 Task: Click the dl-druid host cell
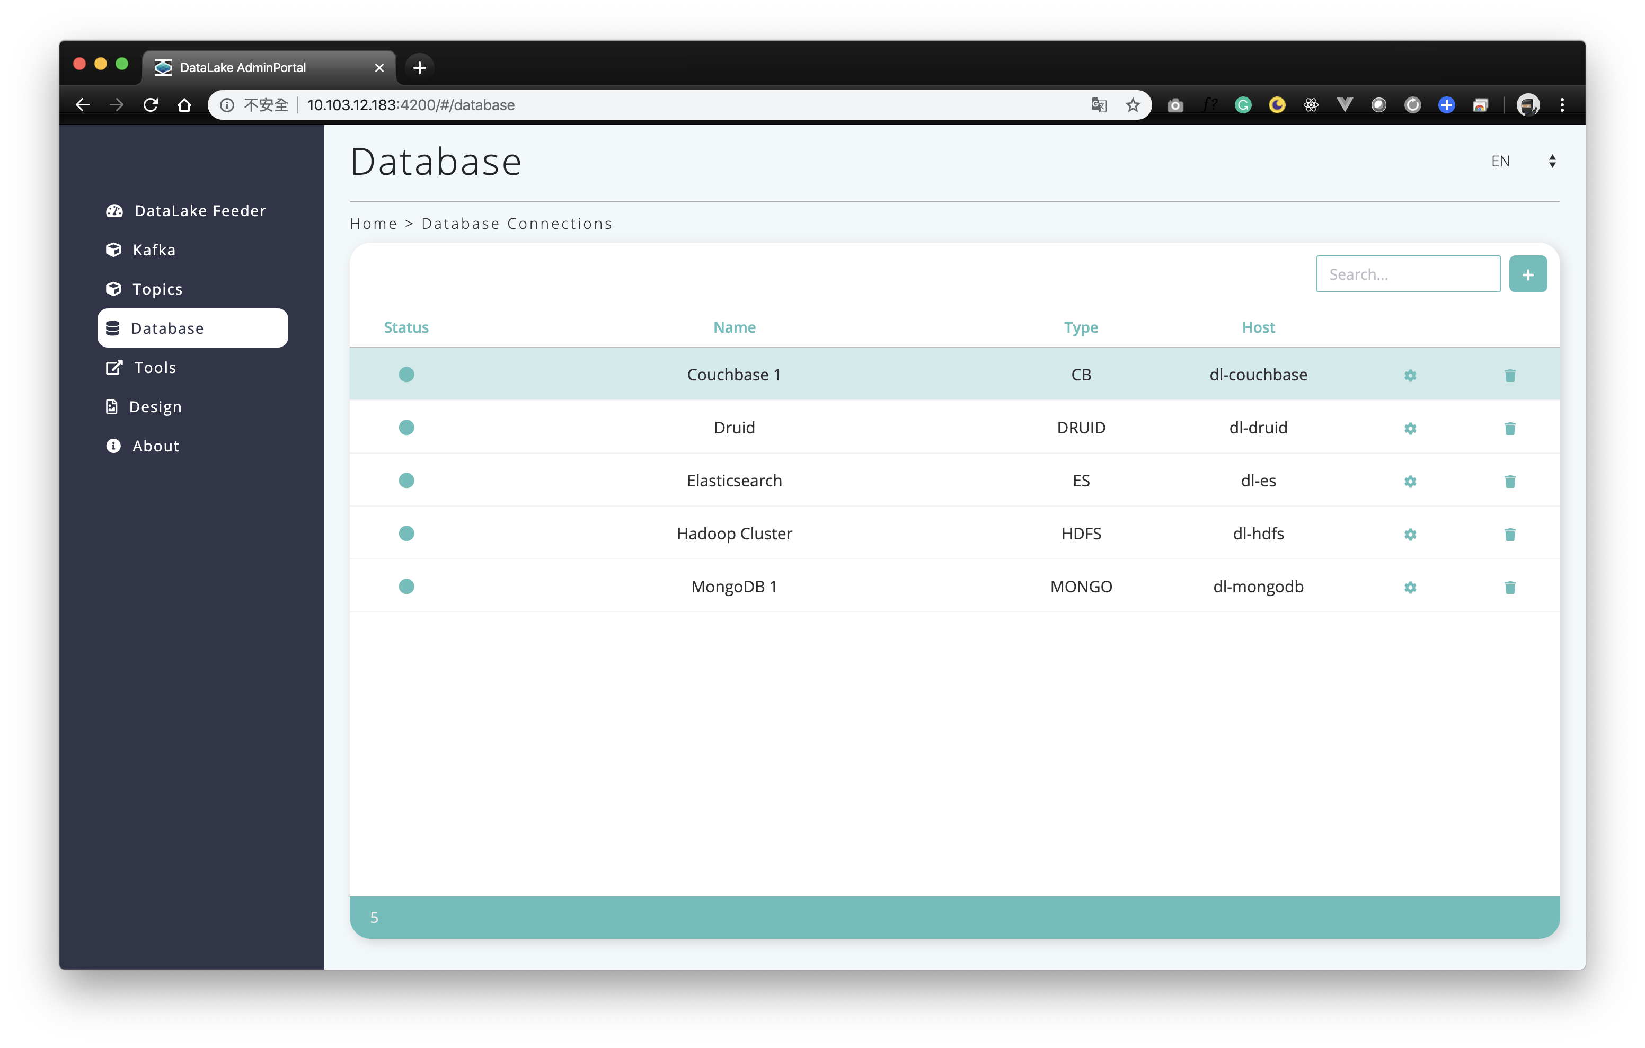(x=1258, y=428)
